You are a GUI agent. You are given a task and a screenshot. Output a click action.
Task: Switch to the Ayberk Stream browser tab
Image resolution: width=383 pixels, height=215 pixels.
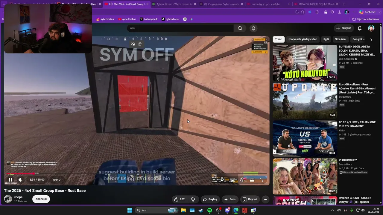pos(174,4)
